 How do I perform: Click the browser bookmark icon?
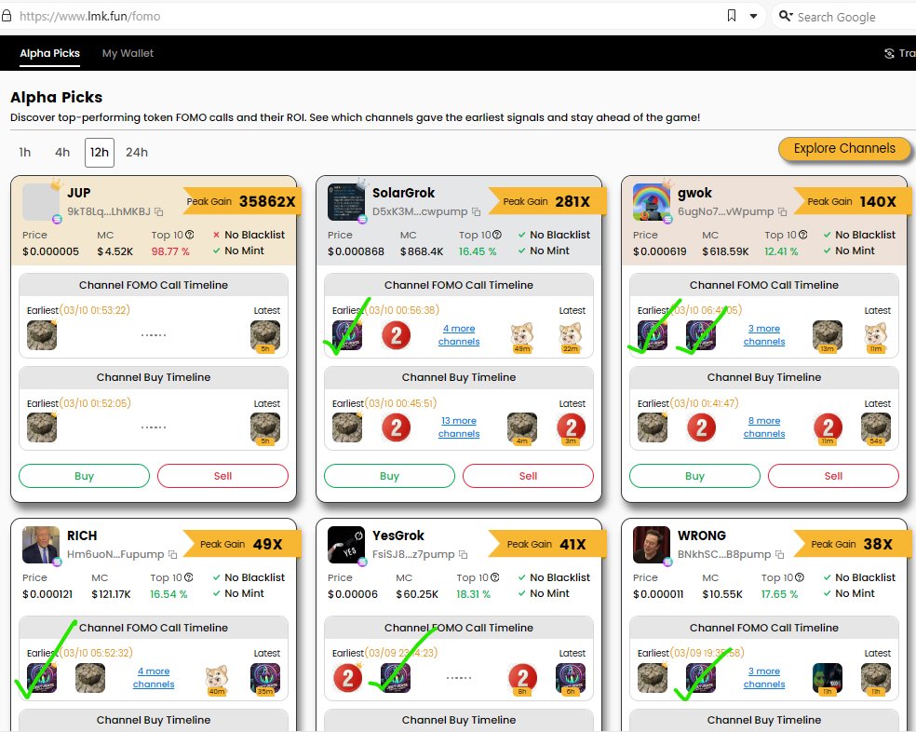(x=732, y=16)
